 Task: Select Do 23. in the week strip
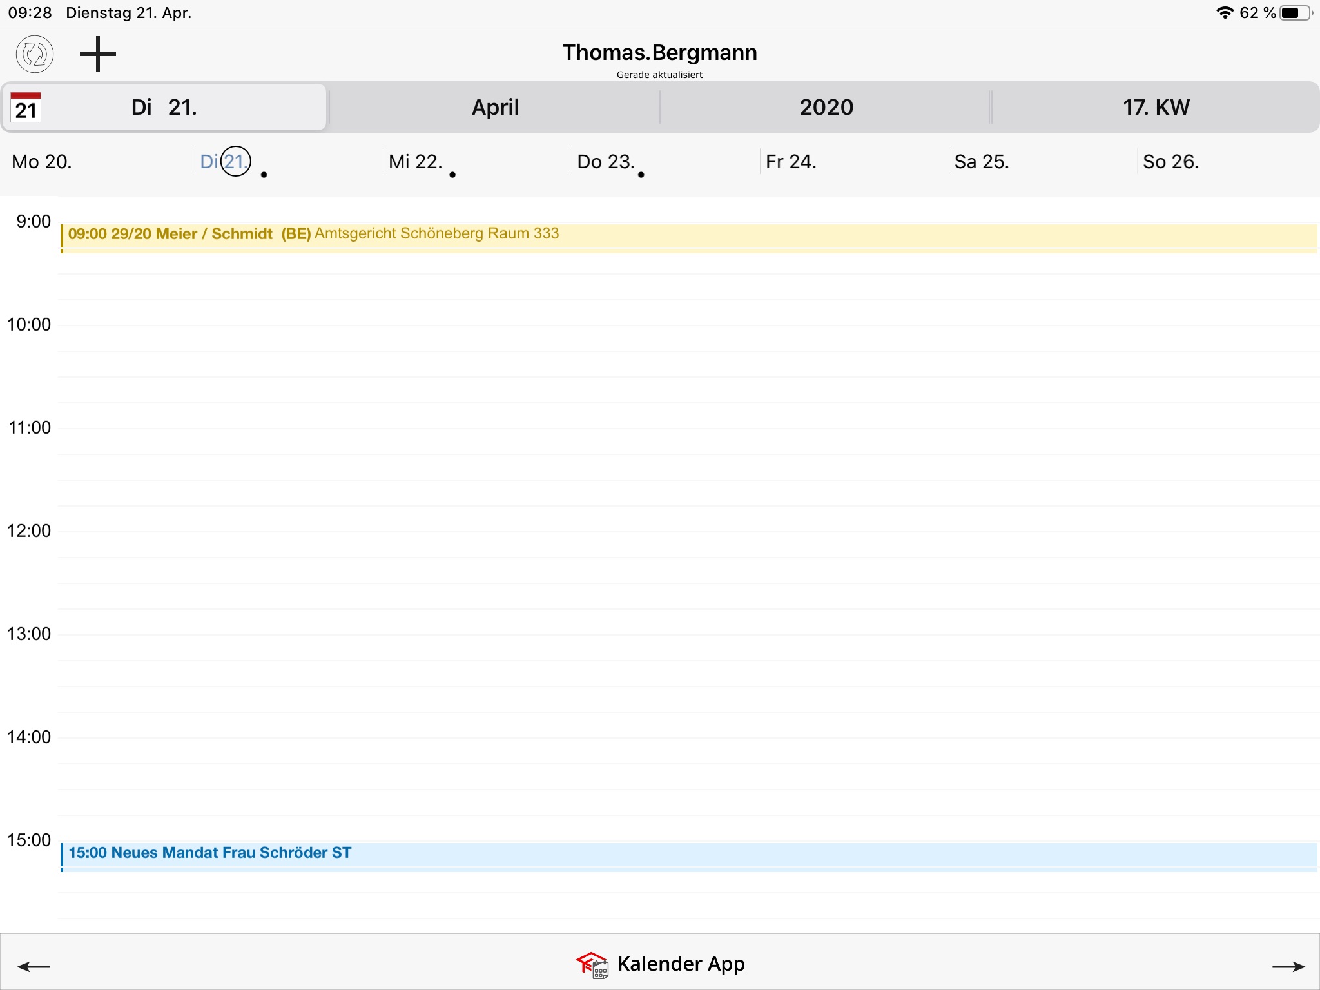(x=605, y=162)
